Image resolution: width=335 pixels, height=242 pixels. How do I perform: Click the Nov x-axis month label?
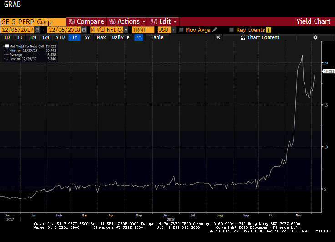(299, 215)
